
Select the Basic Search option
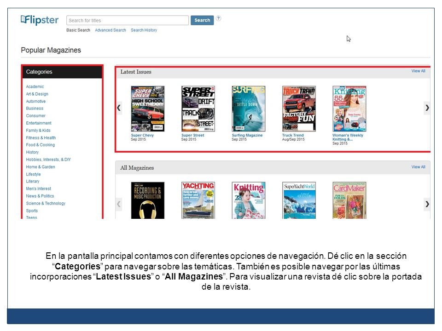click(78, 30)
